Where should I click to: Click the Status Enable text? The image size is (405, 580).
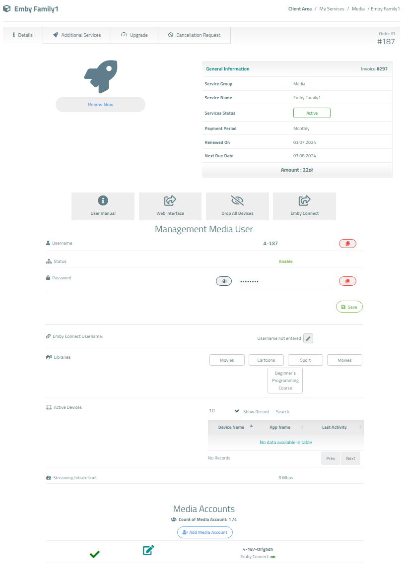point(285,261)
